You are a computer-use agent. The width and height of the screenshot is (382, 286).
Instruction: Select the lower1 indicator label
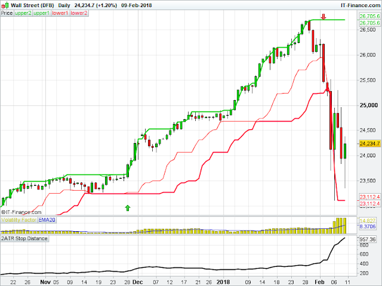60,13
